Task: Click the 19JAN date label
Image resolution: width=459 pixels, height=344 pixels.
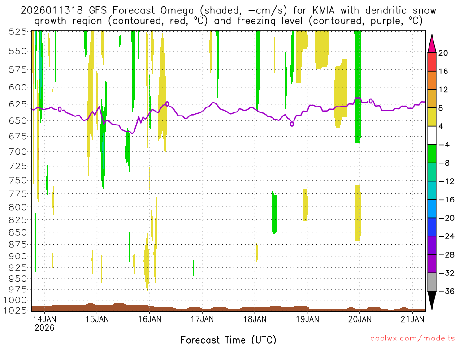Action: point(307,319)
